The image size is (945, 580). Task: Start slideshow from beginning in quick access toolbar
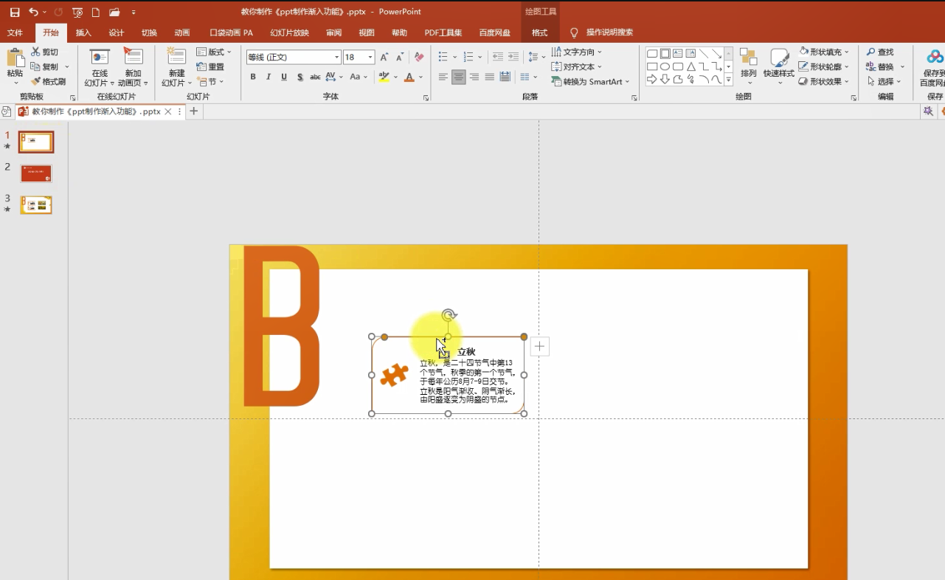77,12
